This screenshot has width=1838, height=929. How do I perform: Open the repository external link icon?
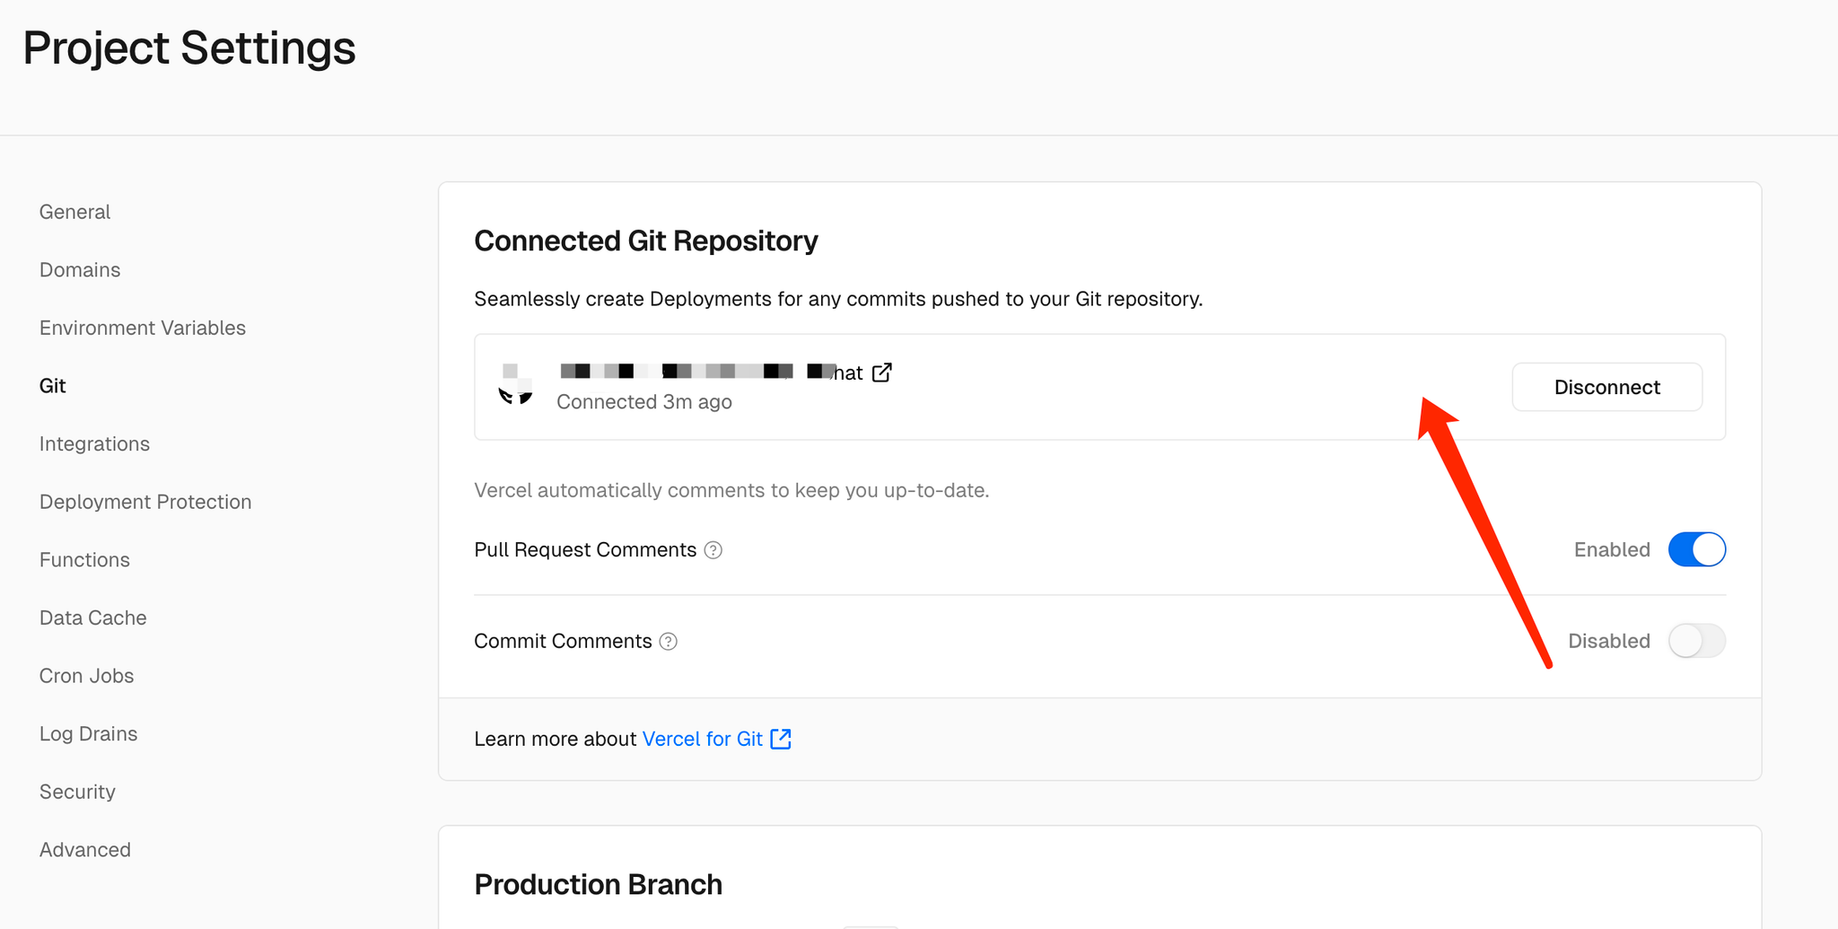(882, 372)
